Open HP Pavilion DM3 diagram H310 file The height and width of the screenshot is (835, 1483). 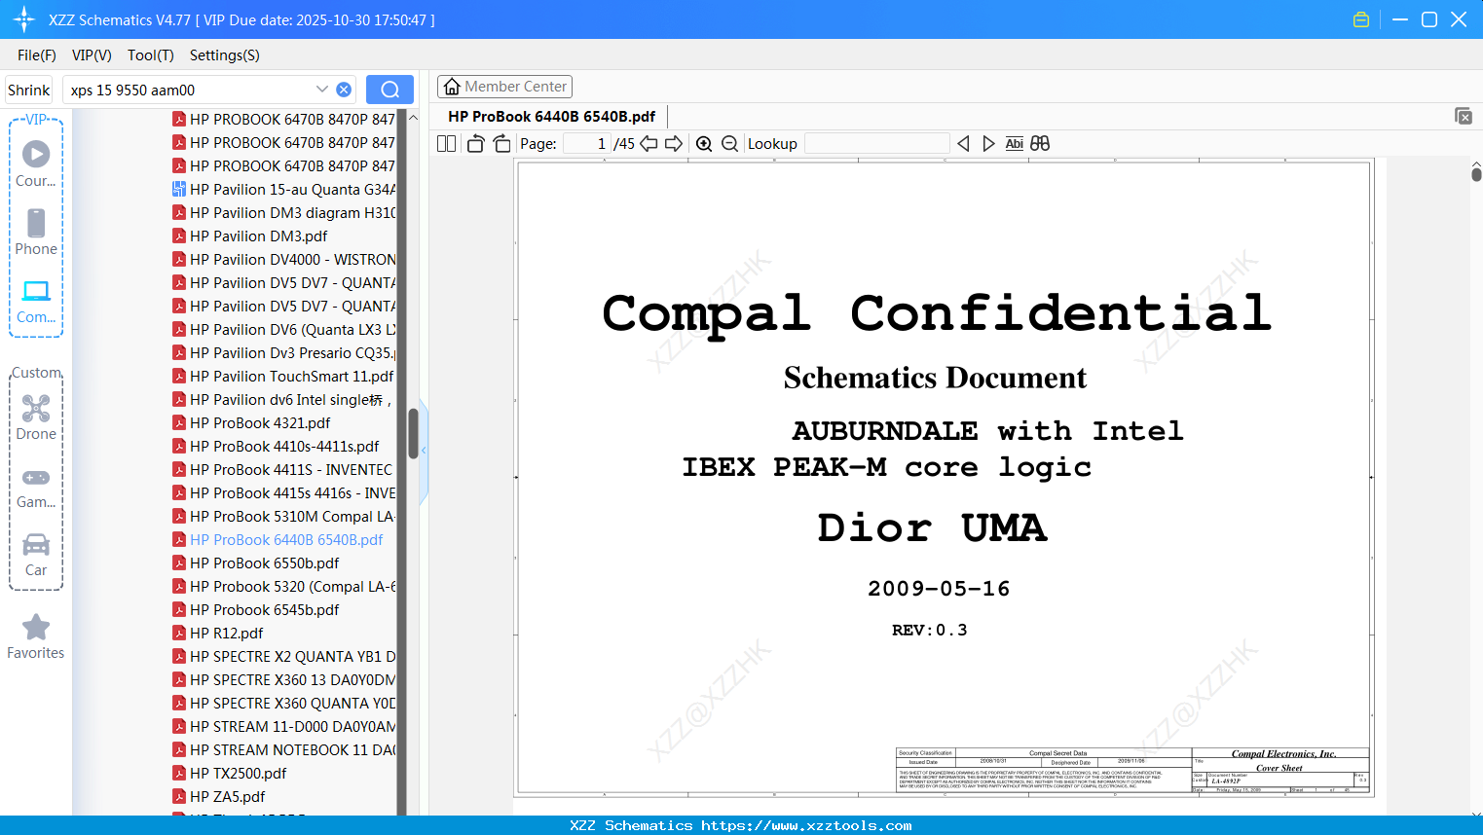[x=283, y=212]
